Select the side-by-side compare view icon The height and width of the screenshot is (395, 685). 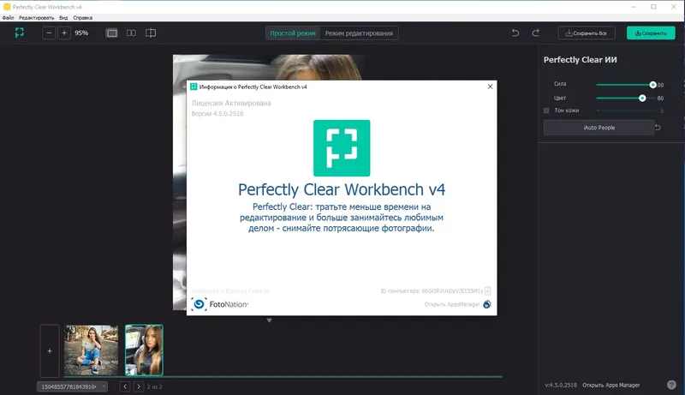pyautogui.click(x=131, y=33)
